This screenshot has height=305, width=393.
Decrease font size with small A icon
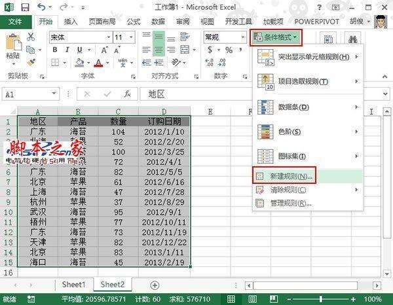(x=117, y=50)
